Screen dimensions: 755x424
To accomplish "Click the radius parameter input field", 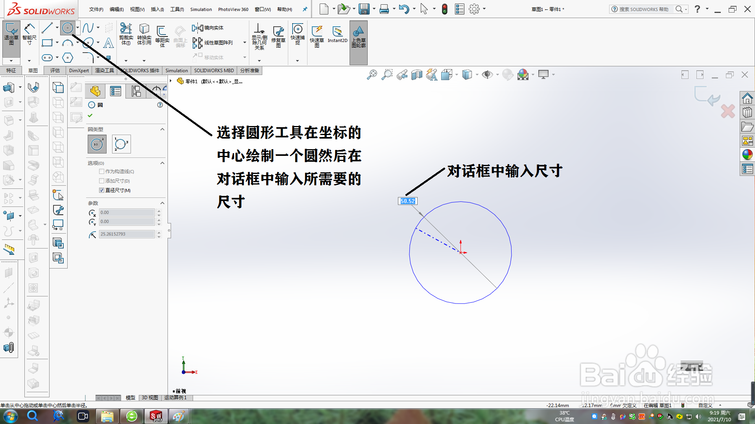I will [127, 234].
